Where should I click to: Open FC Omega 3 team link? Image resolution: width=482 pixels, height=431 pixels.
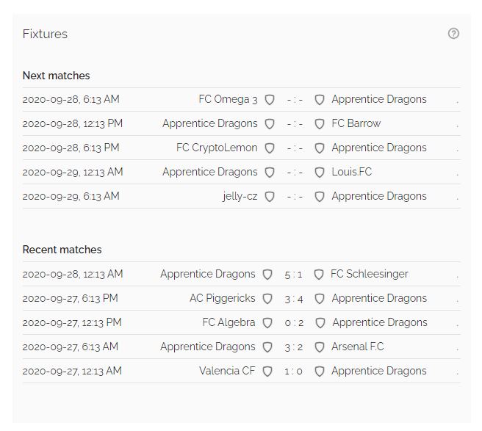tap(228, 100)
